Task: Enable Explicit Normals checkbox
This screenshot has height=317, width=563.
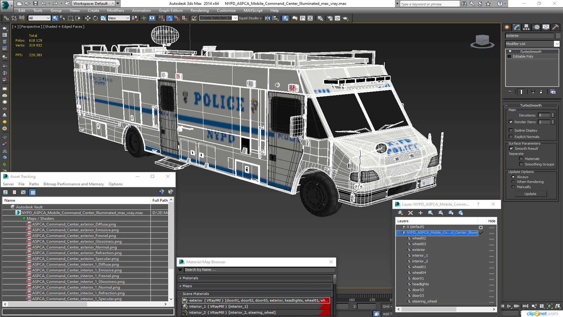Action: (511, 137)
